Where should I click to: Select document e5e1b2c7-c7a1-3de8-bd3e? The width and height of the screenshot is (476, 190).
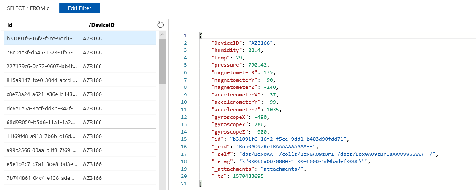(x=80, y=164)
